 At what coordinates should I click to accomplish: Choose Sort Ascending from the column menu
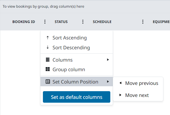[70, 38]
